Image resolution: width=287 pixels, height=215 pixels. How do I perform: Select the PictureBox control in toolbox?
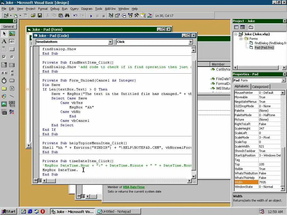pyautogui.click(x=12, y=34)
